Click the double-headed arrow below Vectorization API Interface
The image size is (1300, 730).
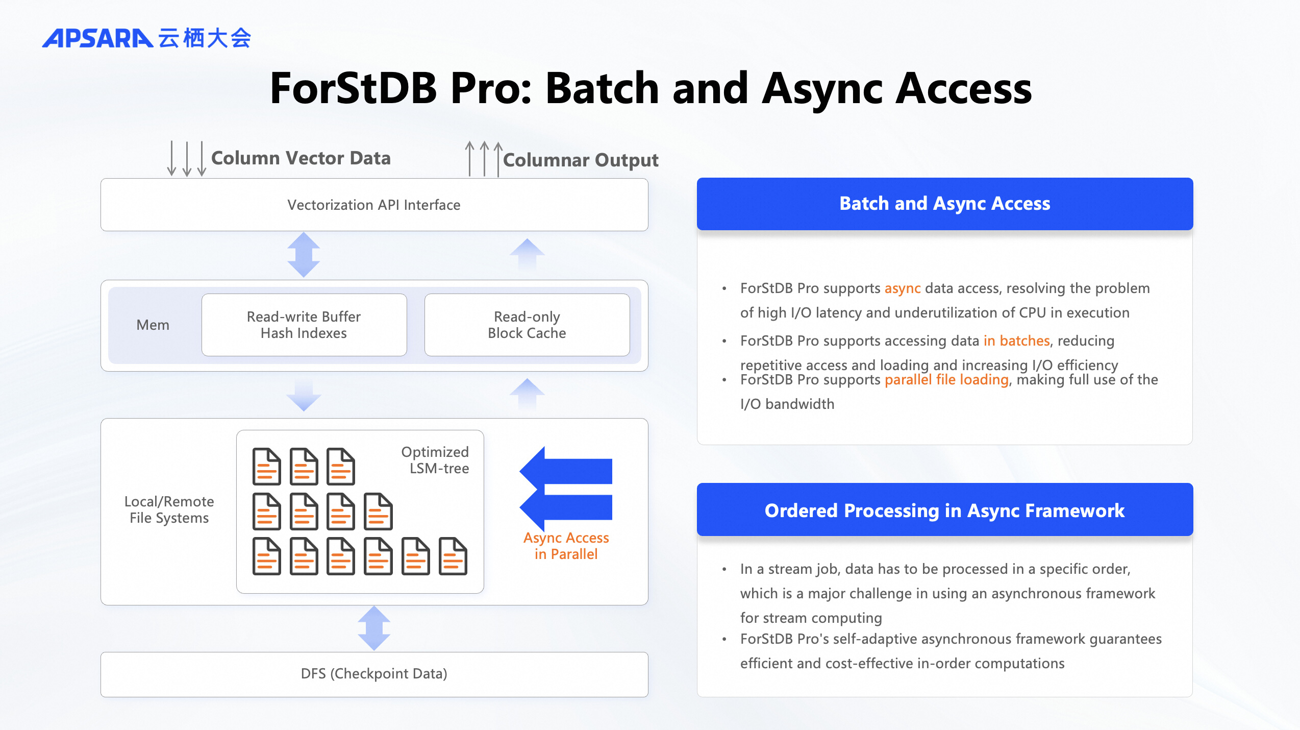pos(304,255)
